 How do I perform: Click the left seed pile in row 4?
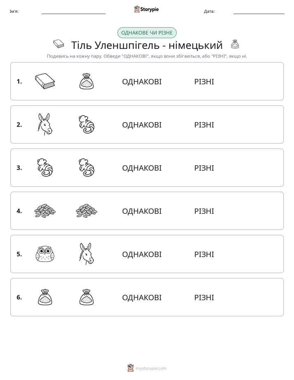pos(45,211)
